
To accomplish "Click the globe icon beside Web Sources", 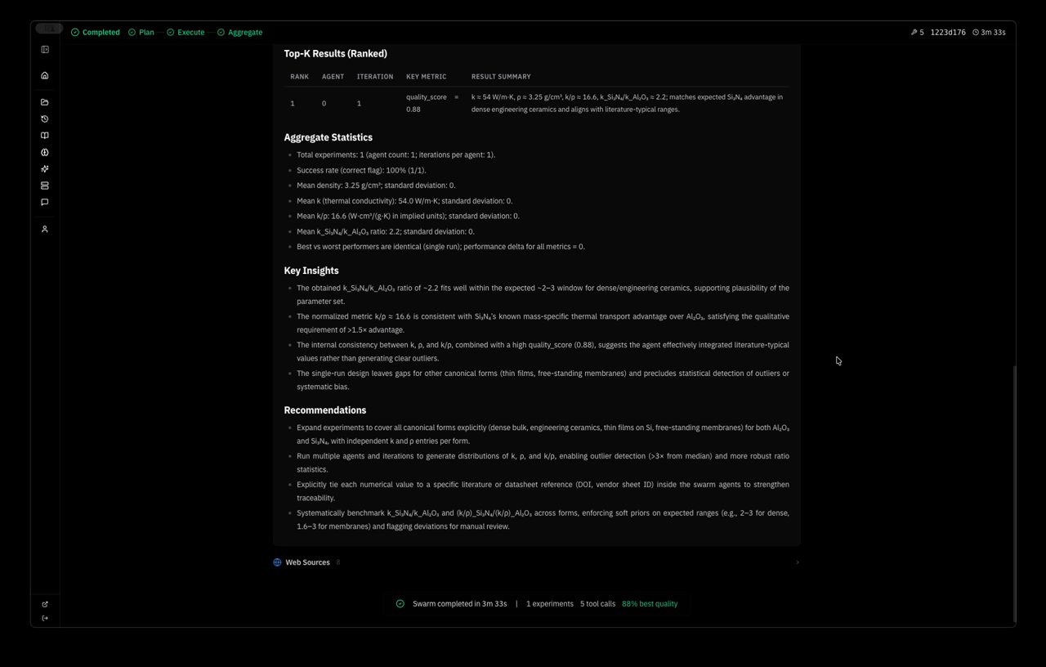I will tap(277, 562).
